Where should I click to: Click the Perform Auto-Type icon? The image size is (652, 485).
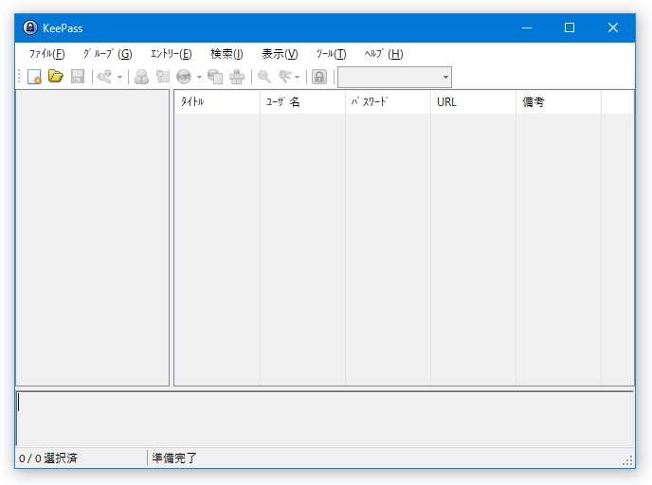237,77
